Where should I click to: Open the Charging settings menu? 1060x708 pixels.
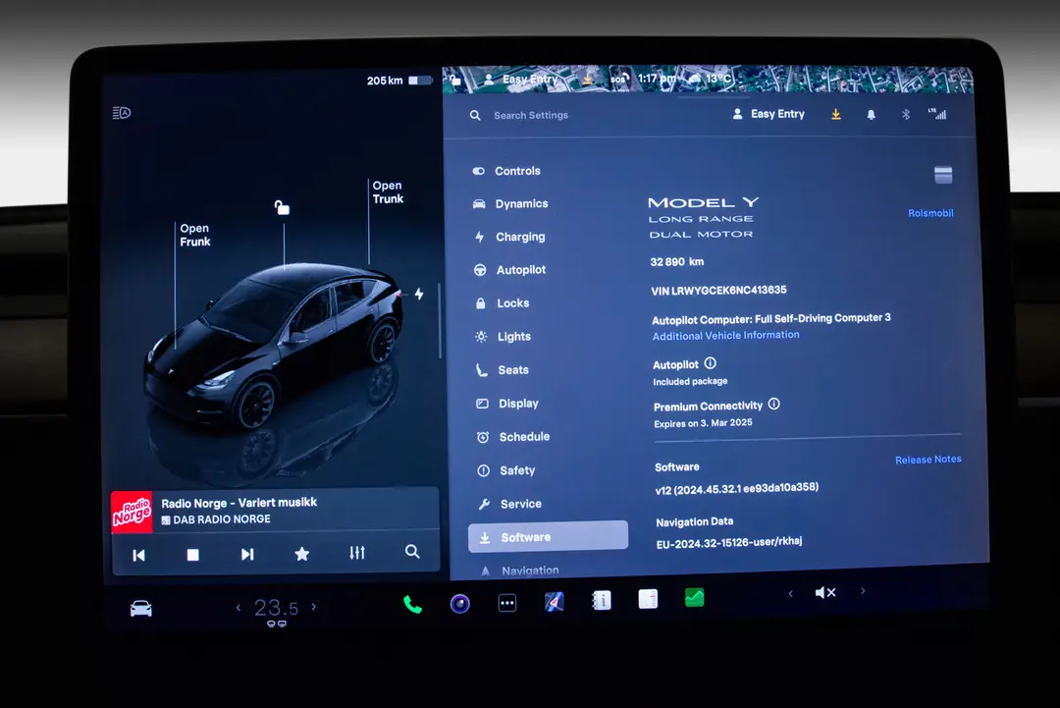509,237
